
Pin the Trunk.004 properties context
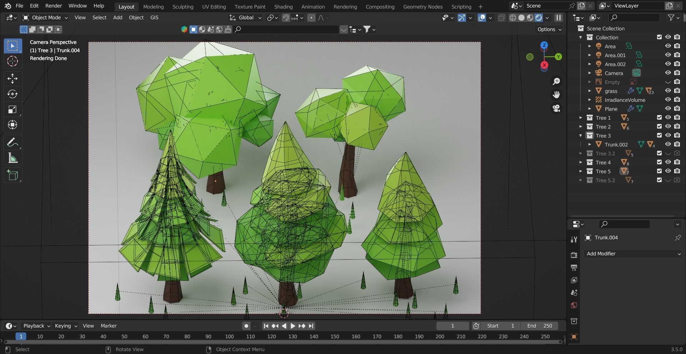click(x=677, y=238)
